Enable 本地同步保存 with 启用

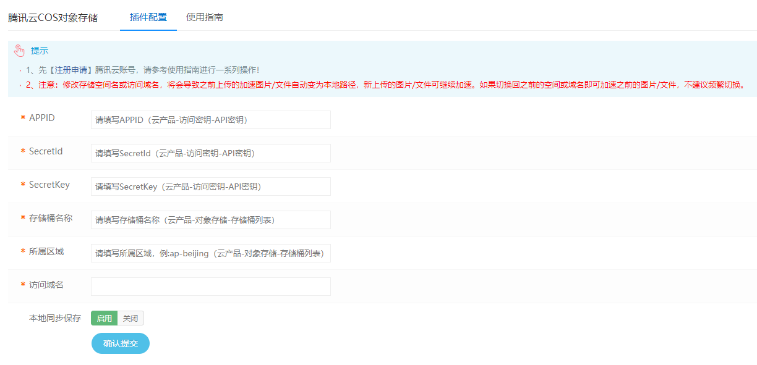pos(105,318)
